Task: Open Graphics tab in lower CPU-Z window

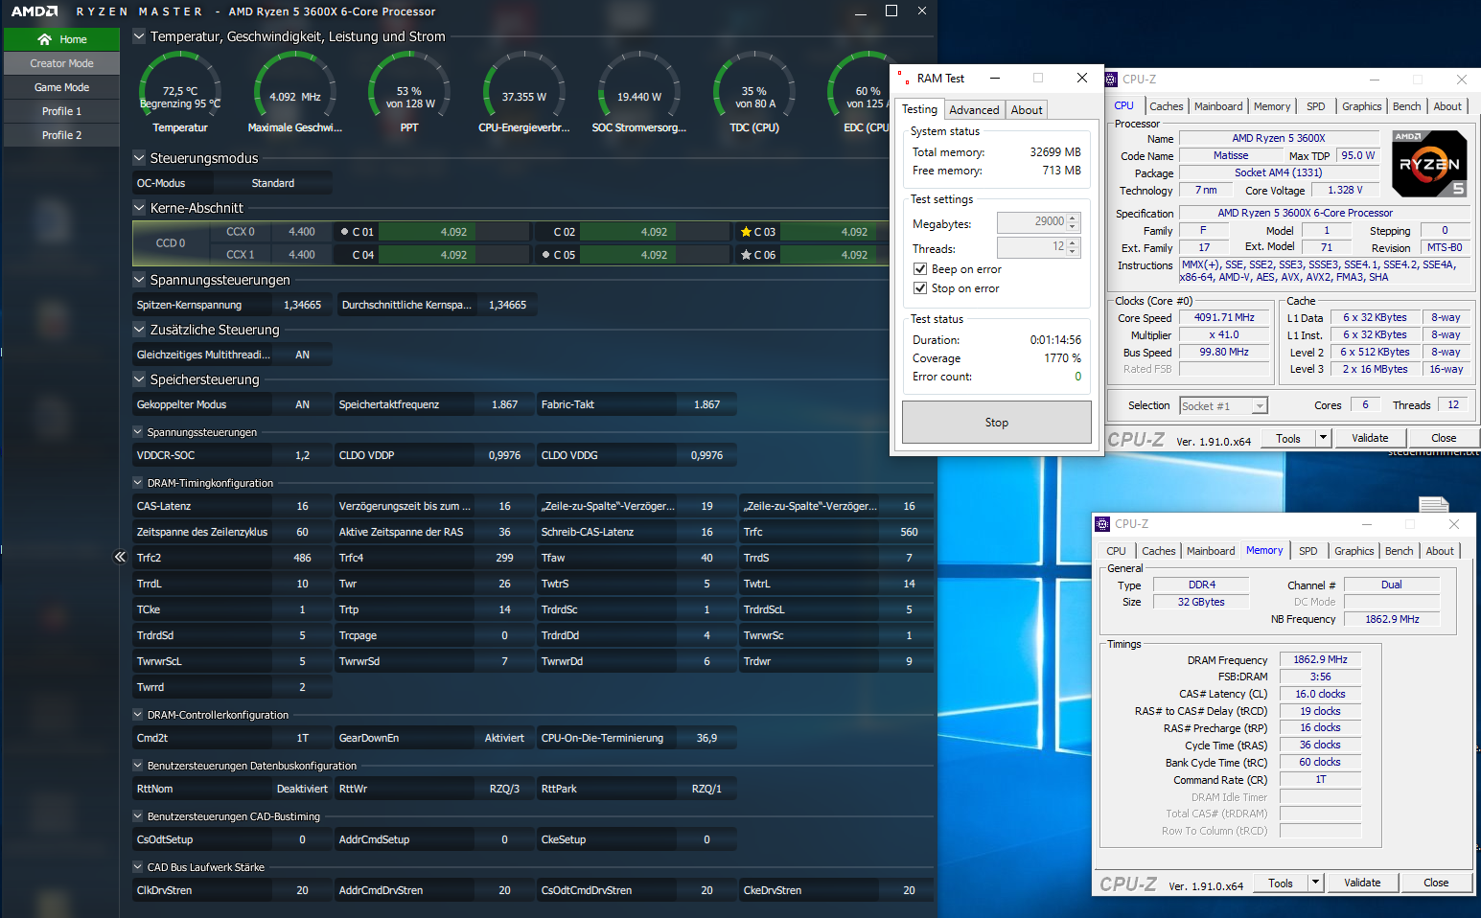Action: pos(1354,551)
